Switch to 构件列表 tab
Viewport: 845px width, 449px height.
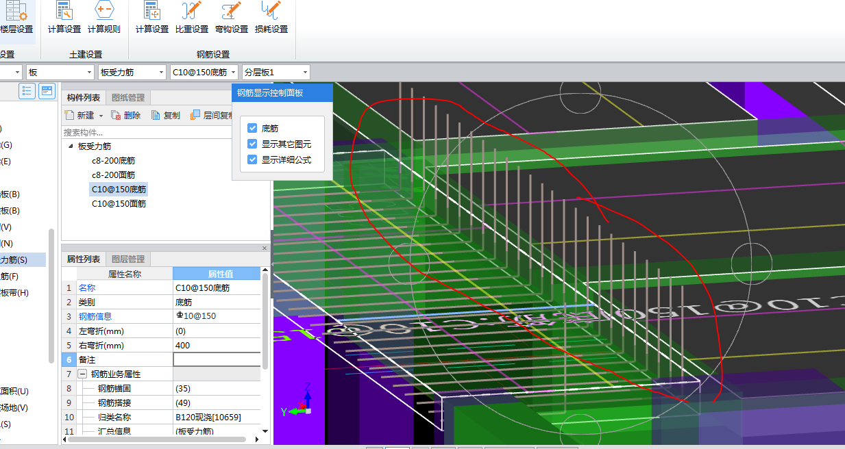click(84, 98)
